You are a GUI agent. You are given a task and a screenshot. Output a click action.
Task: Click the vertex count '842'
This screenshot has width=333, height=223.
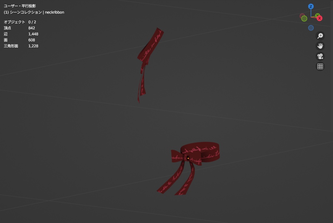(32, 28)
